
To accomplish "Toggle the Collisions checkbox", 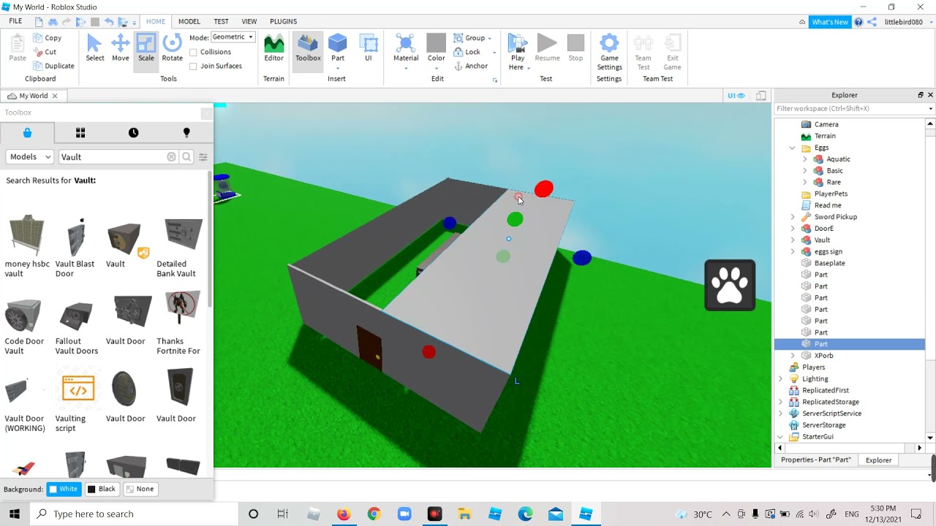I will pyautogui.click(x=193, y=52).
